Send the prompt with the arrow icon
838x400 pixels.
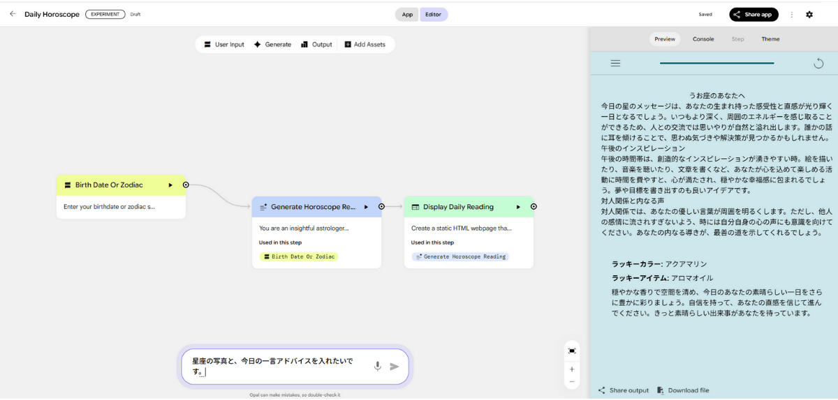point(395,366)
